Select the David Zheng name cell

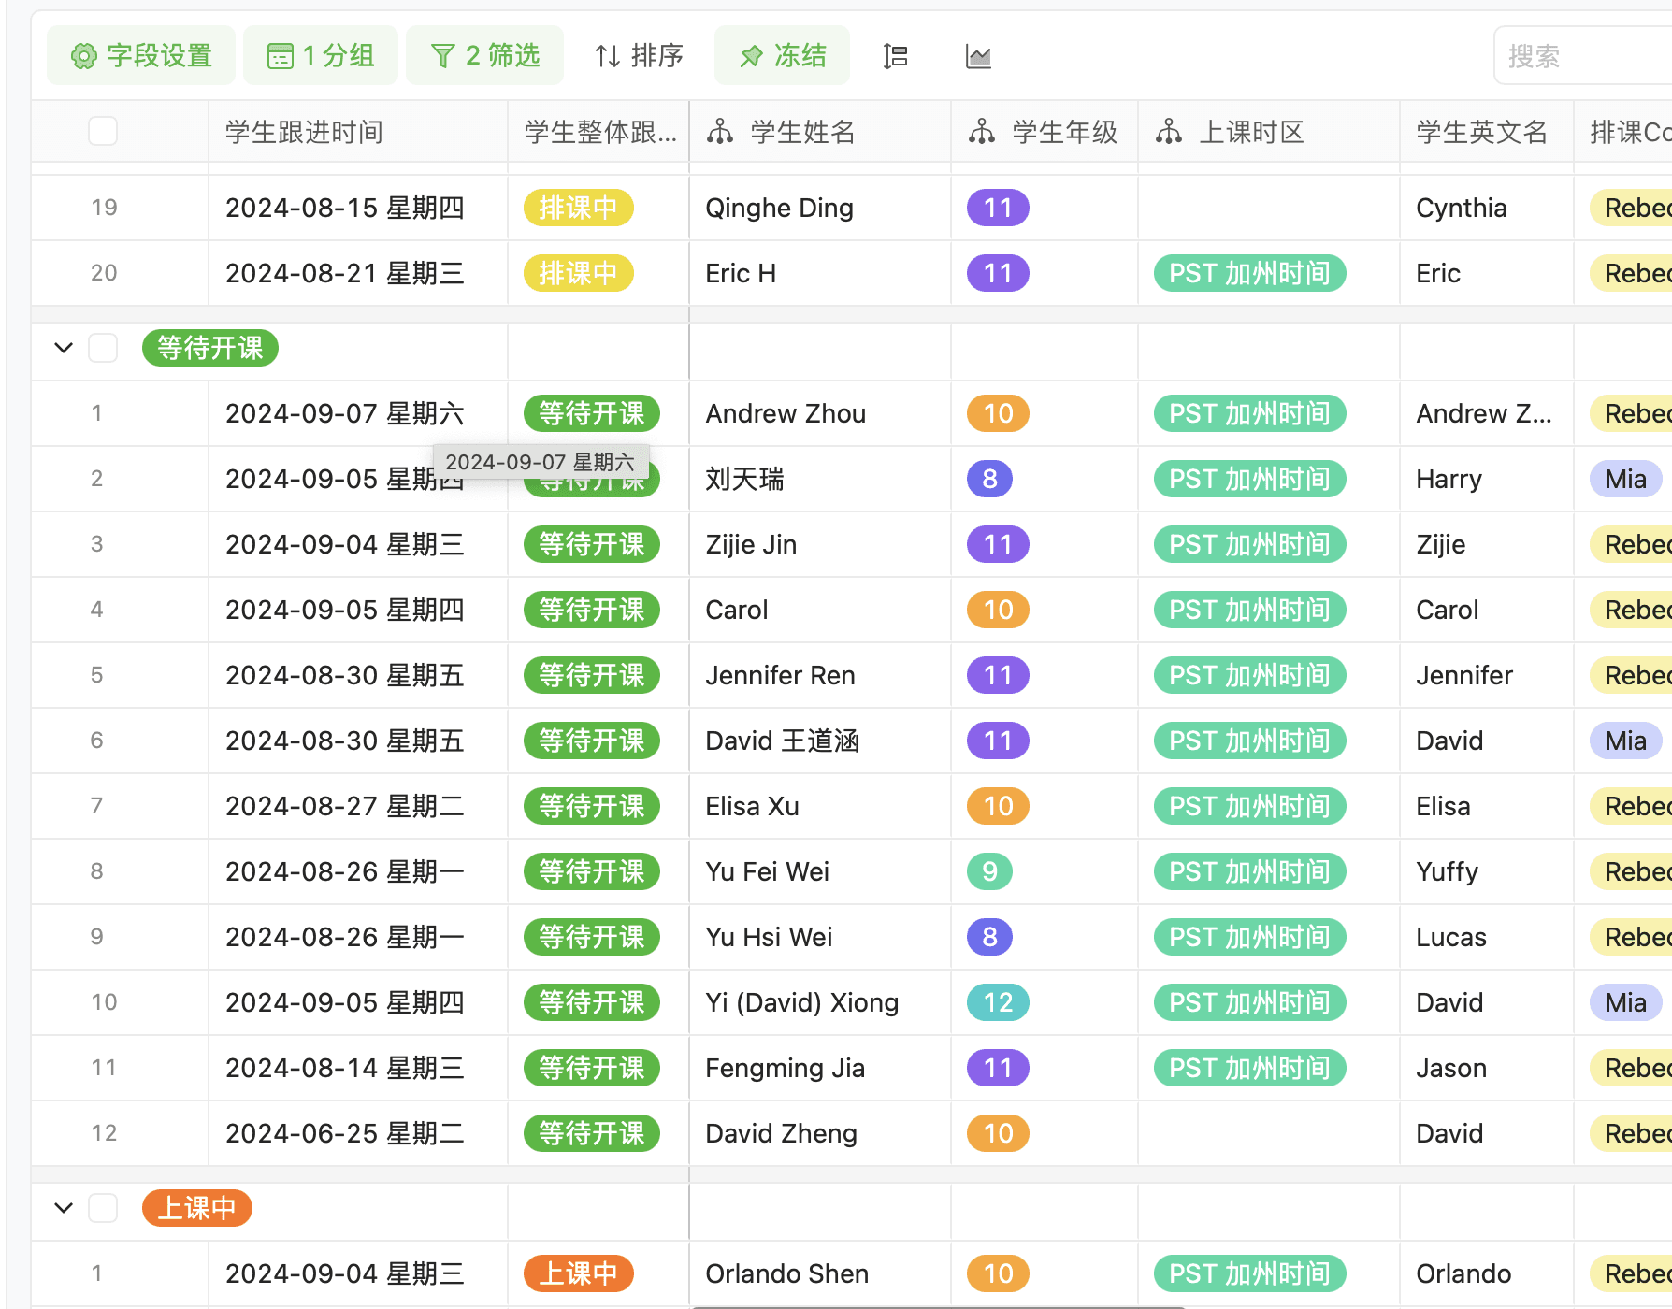pos(820,1133)
